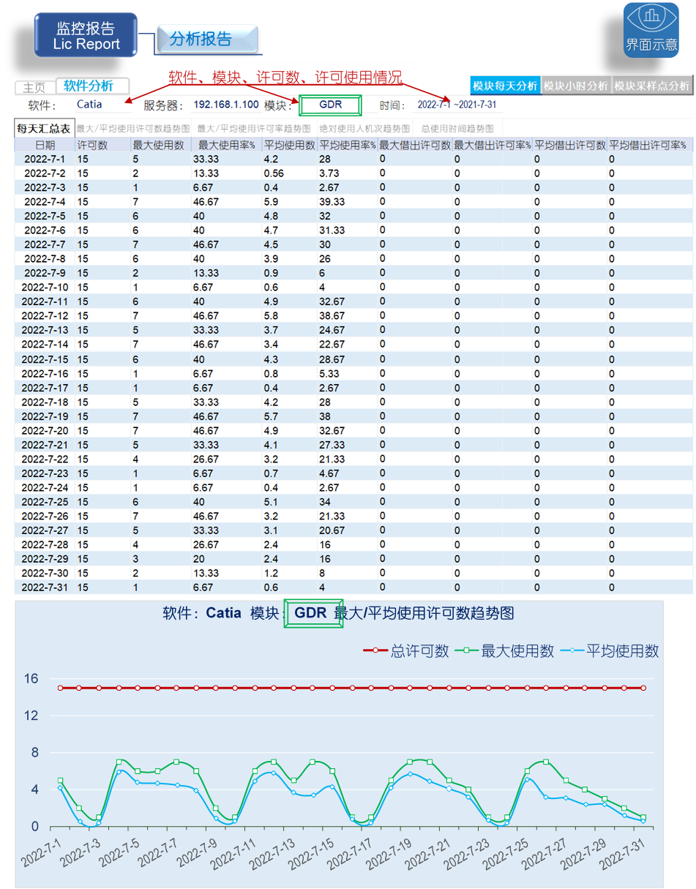Select the 2022-7-25 date cell
This screenshot has height=889, width=696.
45,502
